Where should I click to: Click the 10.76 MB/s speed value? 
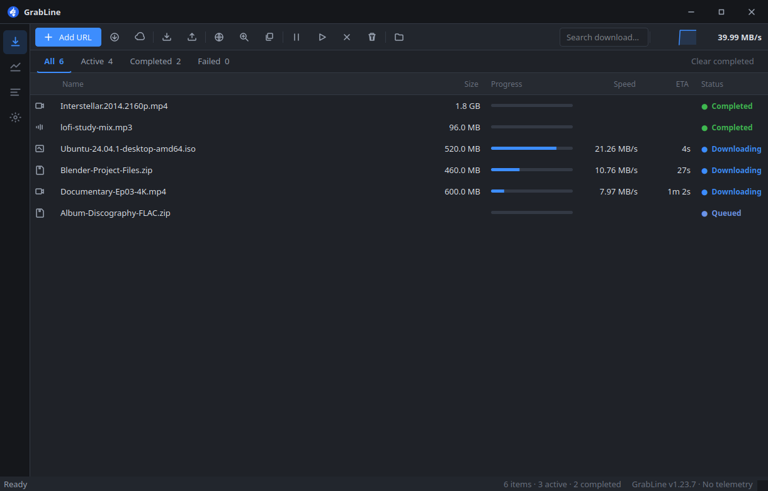[x=616, y=171]
